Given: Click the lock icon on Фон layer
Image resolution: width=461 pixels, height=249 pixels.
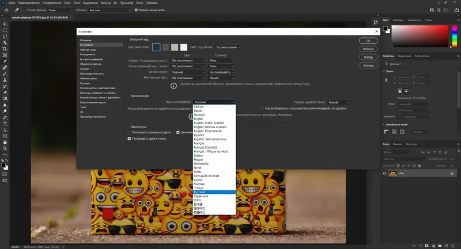Looking at the screenshot, I should click(x=452, y=173).
